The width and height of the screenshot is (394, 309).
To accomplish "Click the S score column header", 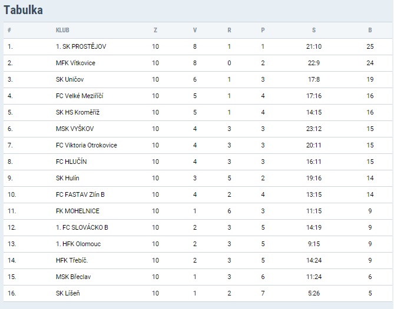I will click(314, 30).
